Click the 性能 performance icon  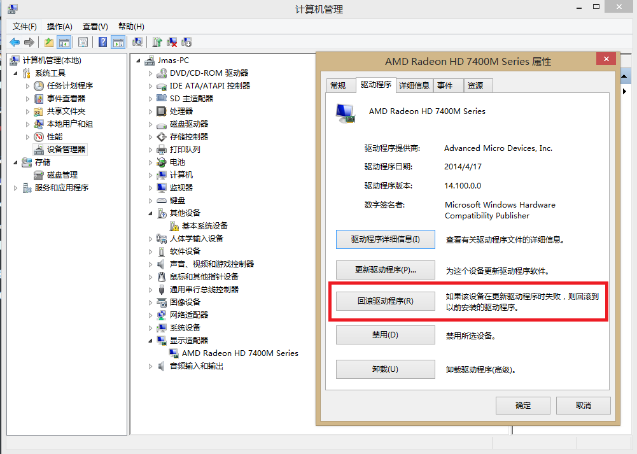[39, 136]
